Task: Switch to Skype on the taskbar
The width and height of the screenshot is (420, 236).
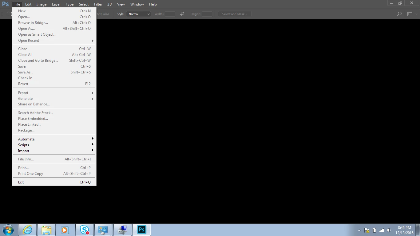Action: pyautogui.click(x=84, y=230)
